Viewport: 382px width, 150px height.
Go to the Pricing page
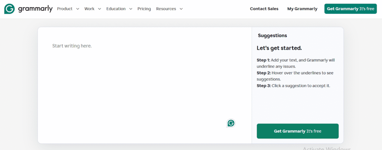[144, 9]
